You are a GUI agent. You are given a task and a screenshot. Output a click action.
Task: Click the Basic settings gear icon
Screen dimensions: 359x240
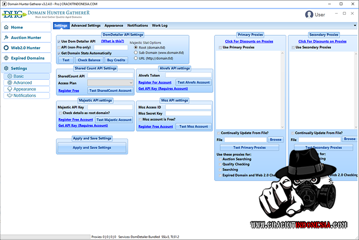click(x=10, y=76)
